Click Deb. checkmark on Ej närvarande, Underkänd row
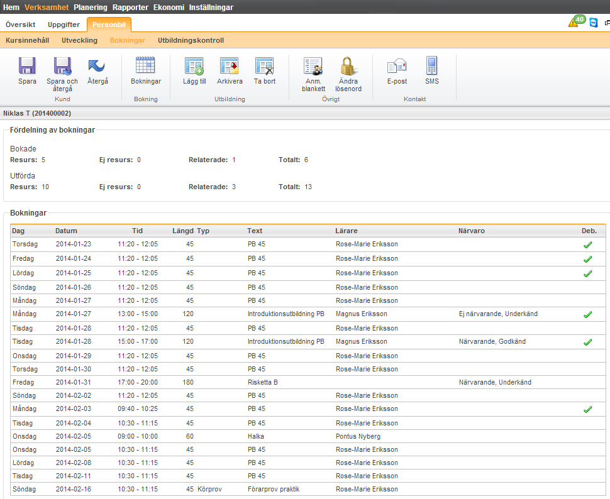 pyautogui.click(x=588, y=314)
